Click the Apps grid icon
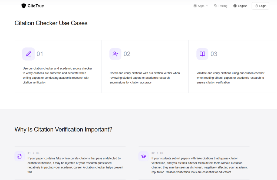The image size is (277, 180). (195, 6)
